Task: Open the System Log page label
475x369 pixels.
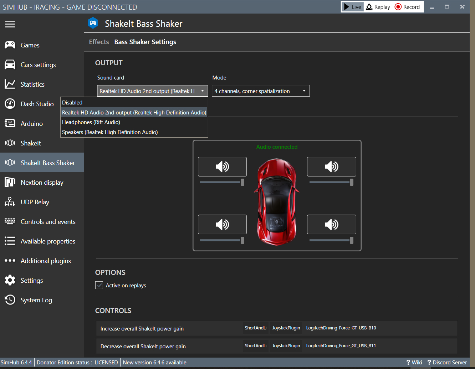Action: pos(36,300)
